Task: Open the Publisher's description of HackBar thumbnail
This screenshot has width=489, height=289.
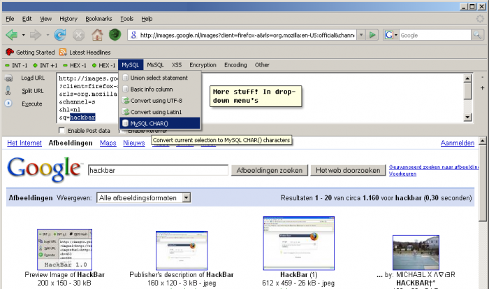Action: tap(182, 251)
